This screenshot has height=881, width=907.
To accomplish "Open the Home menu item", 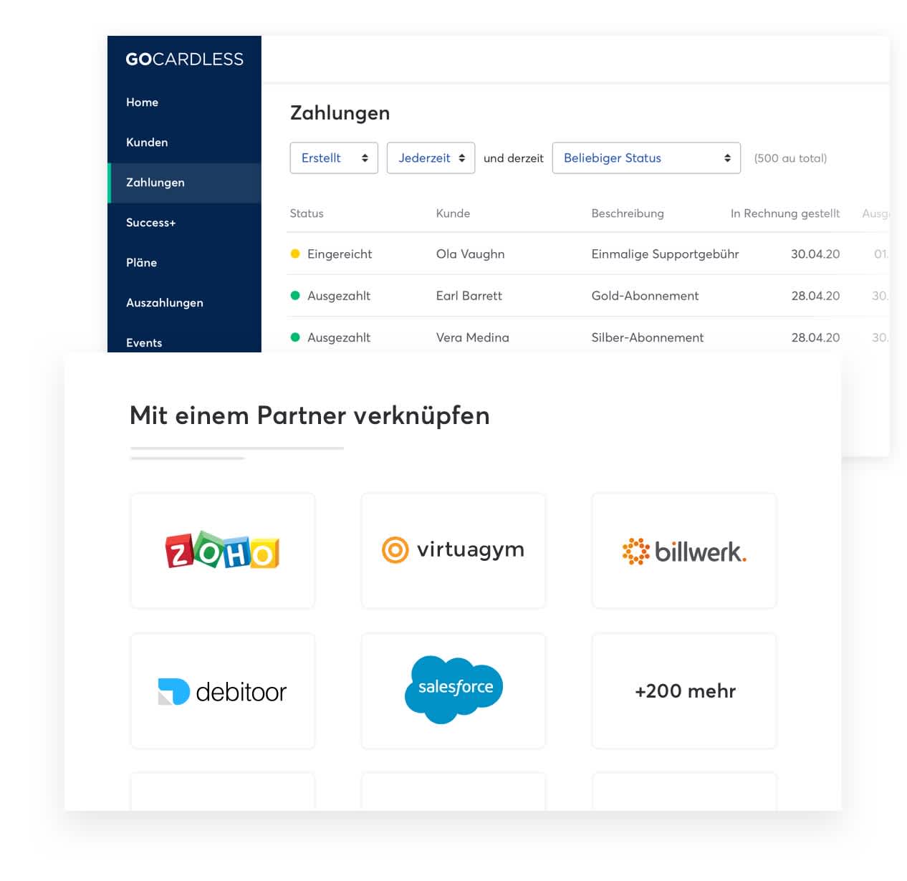I will coord(142,102).
